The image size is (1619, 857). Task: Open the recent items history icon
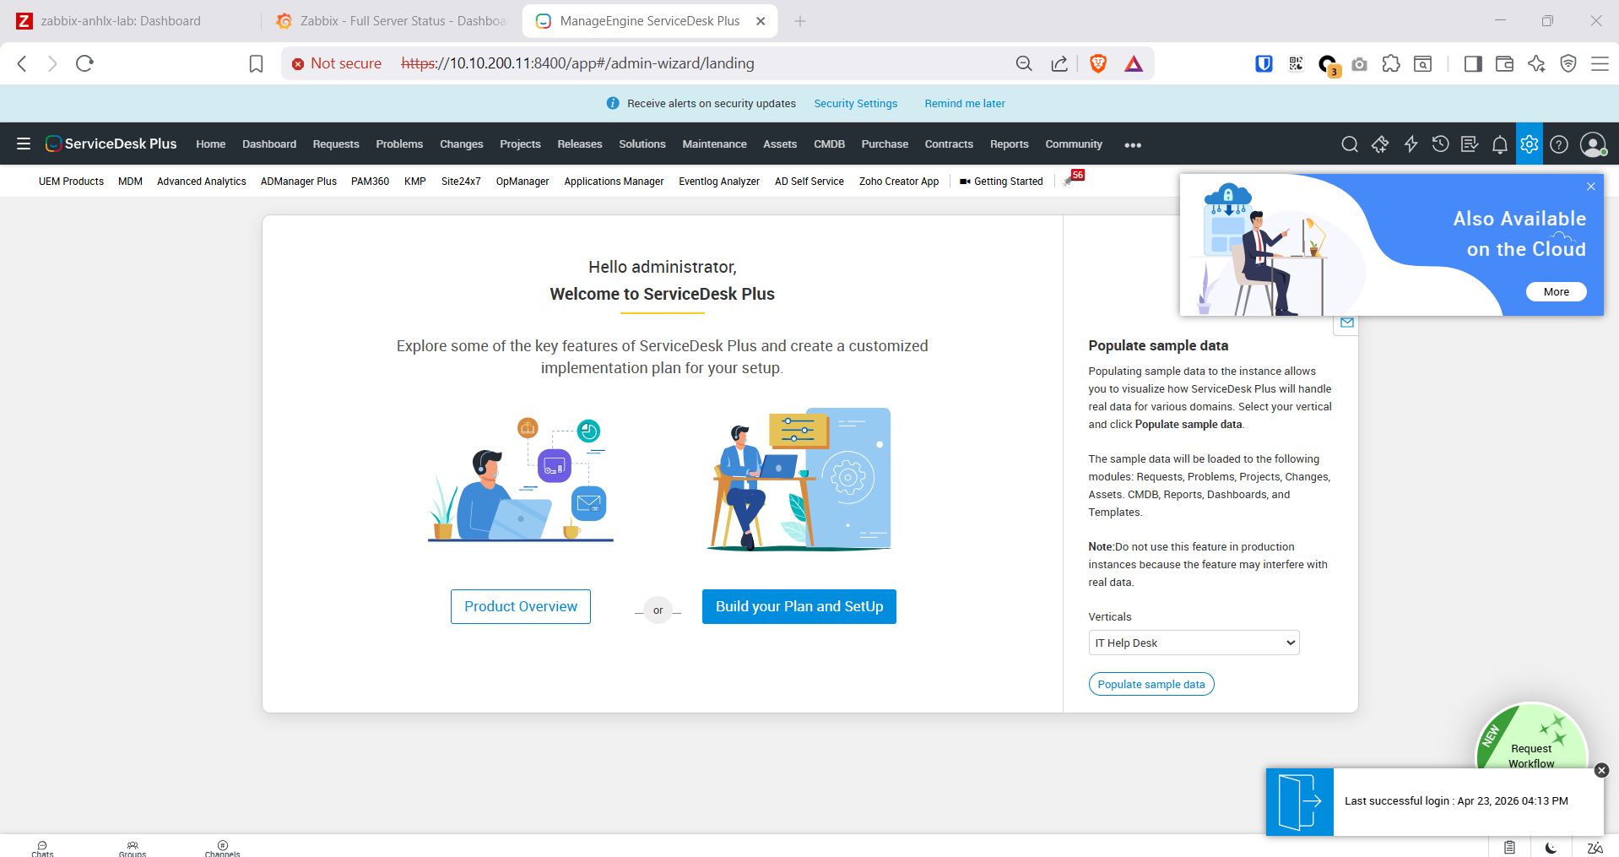click(x=1440, y=144)
